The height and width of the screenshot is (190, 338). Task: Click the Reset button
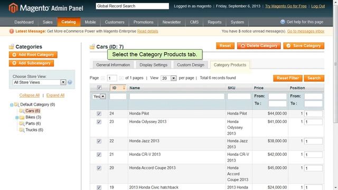click(226, 46)
